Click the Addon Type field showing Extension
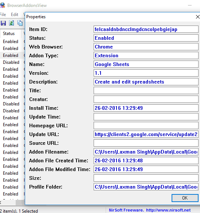200x213 pixels. pyautogui.click(x=146, y=55)
